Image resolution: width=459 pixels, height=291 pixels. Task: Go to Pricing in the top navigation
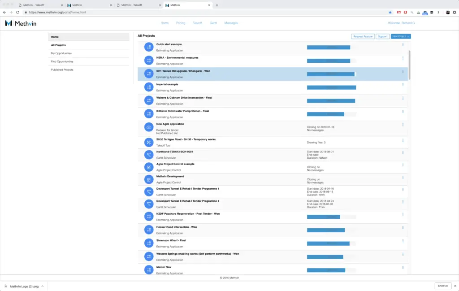click(x=181, y=23)
